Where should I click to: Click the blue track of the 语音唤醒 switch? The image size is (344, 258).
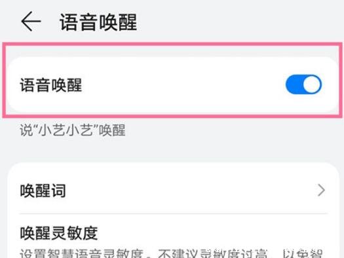(x=294, y=84)
